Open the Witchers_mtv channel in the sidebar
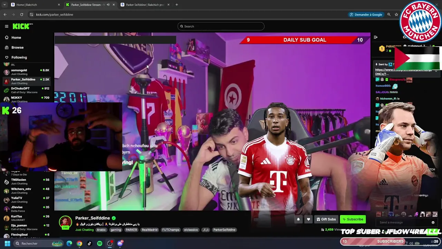442x249 pixels. (x=27, y=191)
